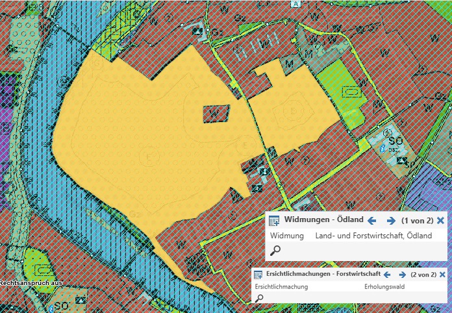This screenshot has width=452, height=313.
Task: Show previous result in Ersichtlichmachungen popup
Action: click(x=387, y=275)
